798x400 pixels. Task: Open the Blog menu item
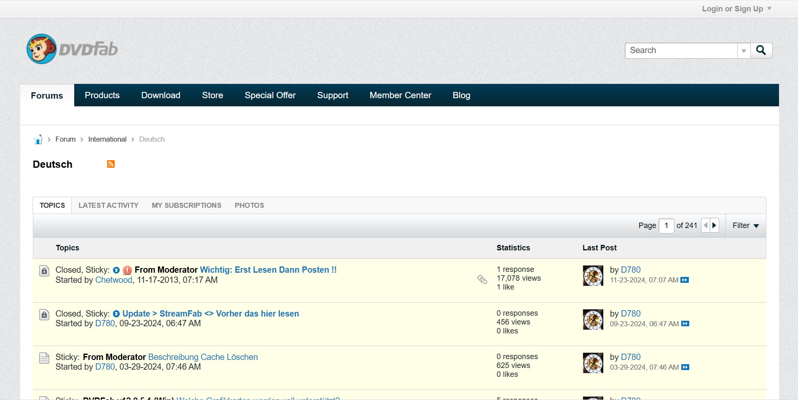coord(461,95)
